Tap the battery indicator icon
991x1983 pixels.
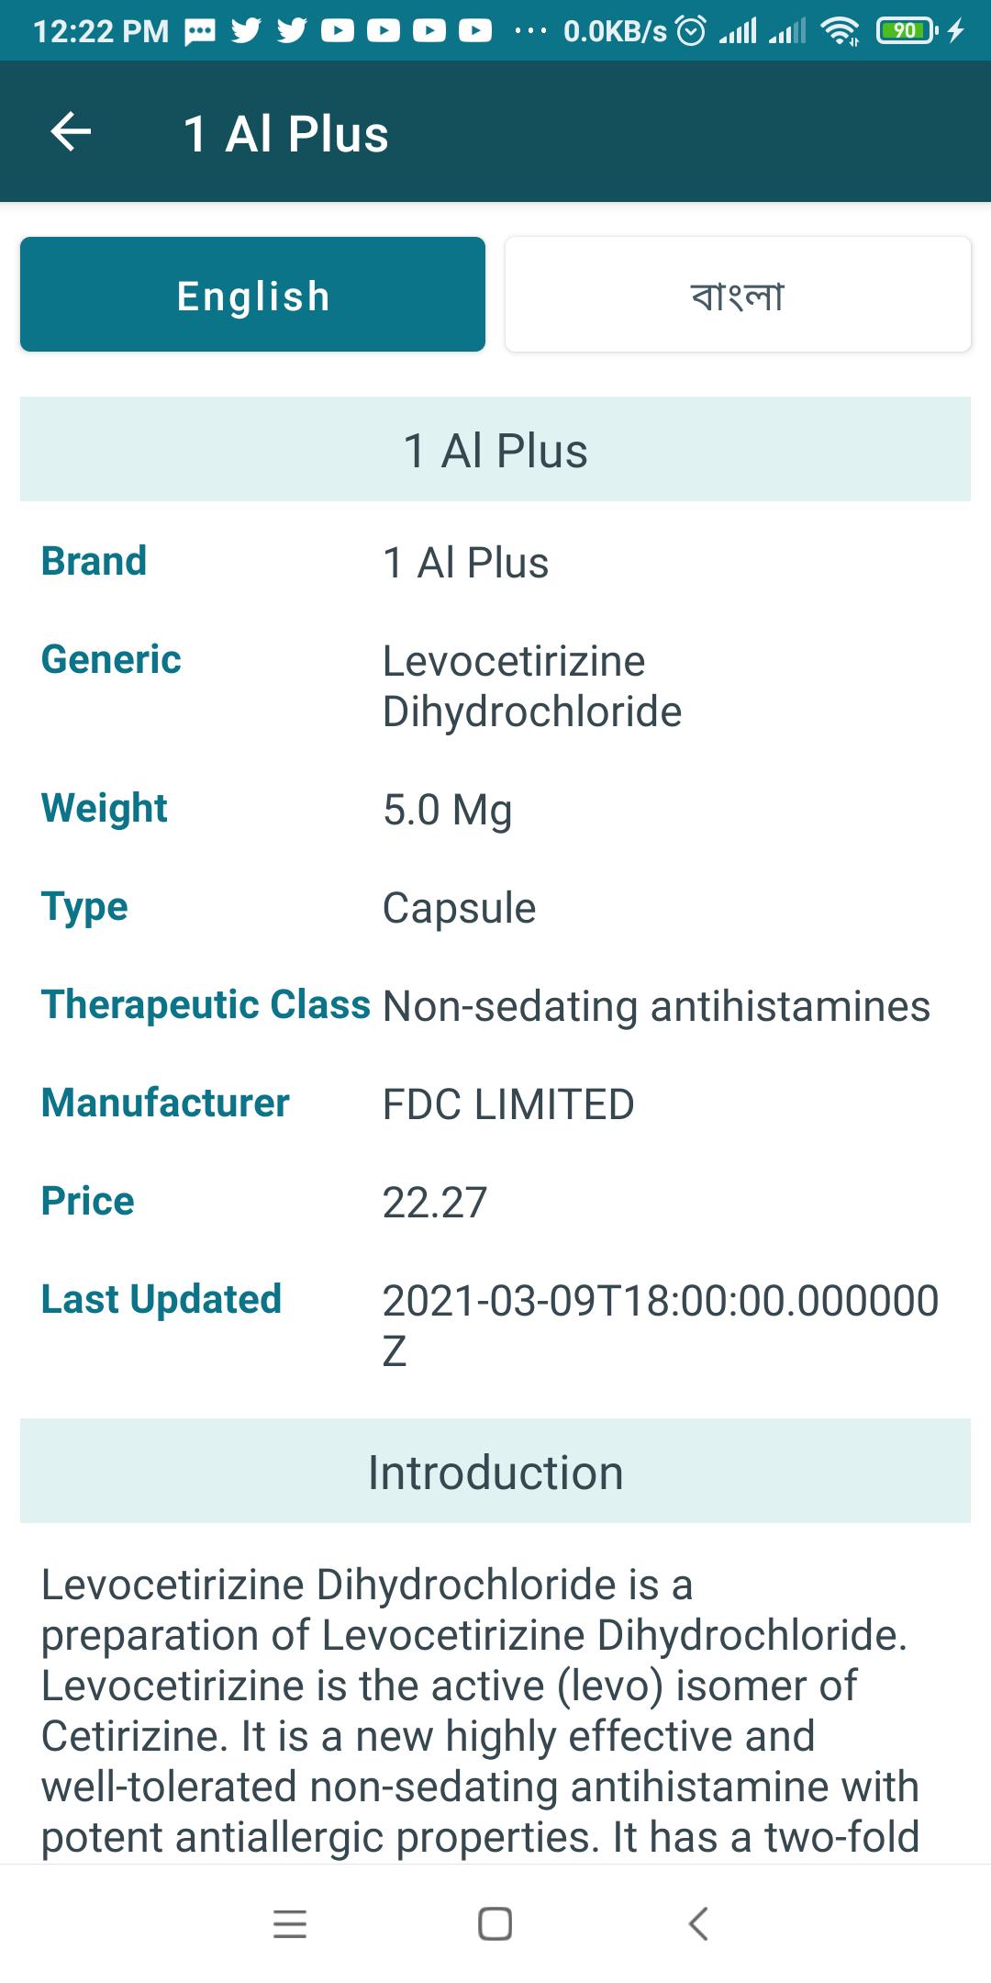pyautogui.click(x=907, y=31)
